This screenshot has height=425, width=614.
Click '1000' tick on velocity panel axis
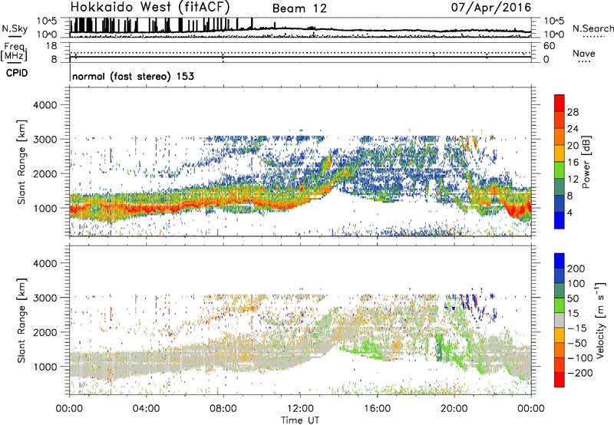(45, 367)
